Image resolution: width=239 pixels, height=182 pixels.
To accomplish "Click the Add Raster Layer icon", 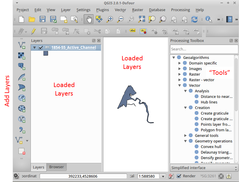I will (22, 56).
